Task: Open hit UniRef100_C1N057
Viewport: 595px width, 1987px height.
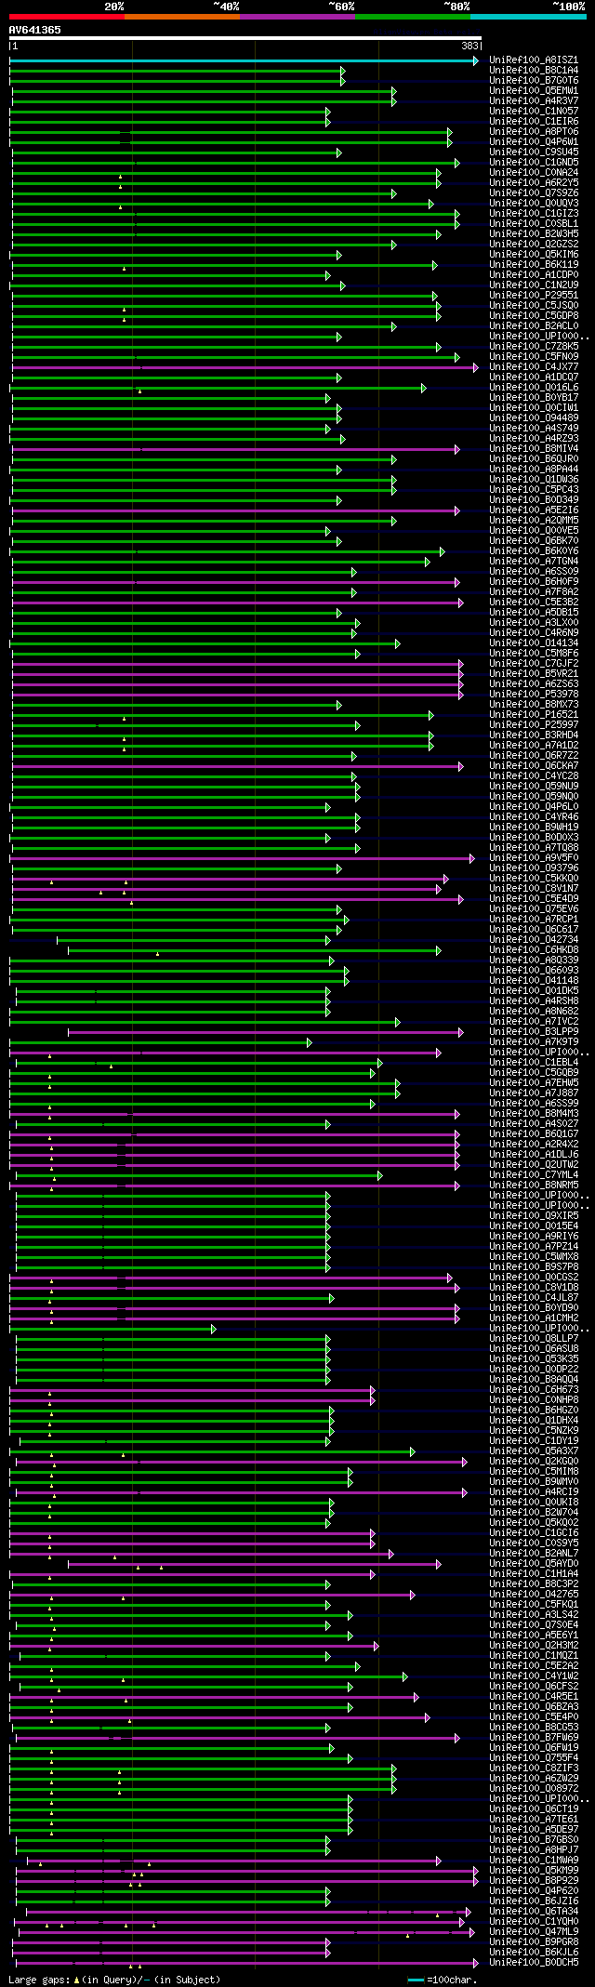Action: [x=534, y=112]
